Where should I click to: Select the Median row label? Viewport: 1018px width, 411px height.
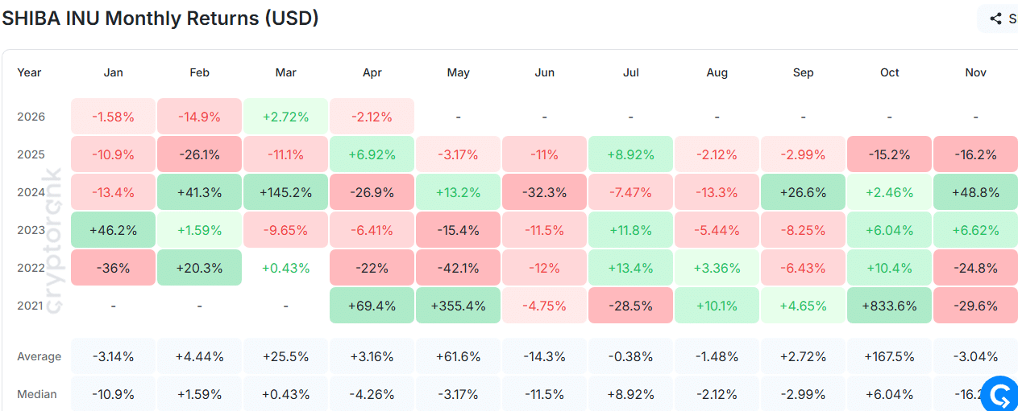(36, 394)
